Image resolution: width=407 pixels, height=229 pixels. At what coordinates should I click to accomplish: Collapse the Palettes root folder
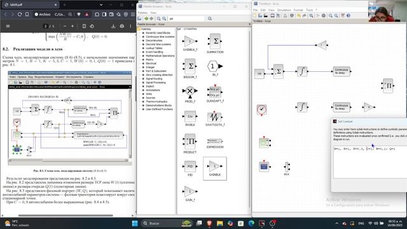[x=139, y=29]
